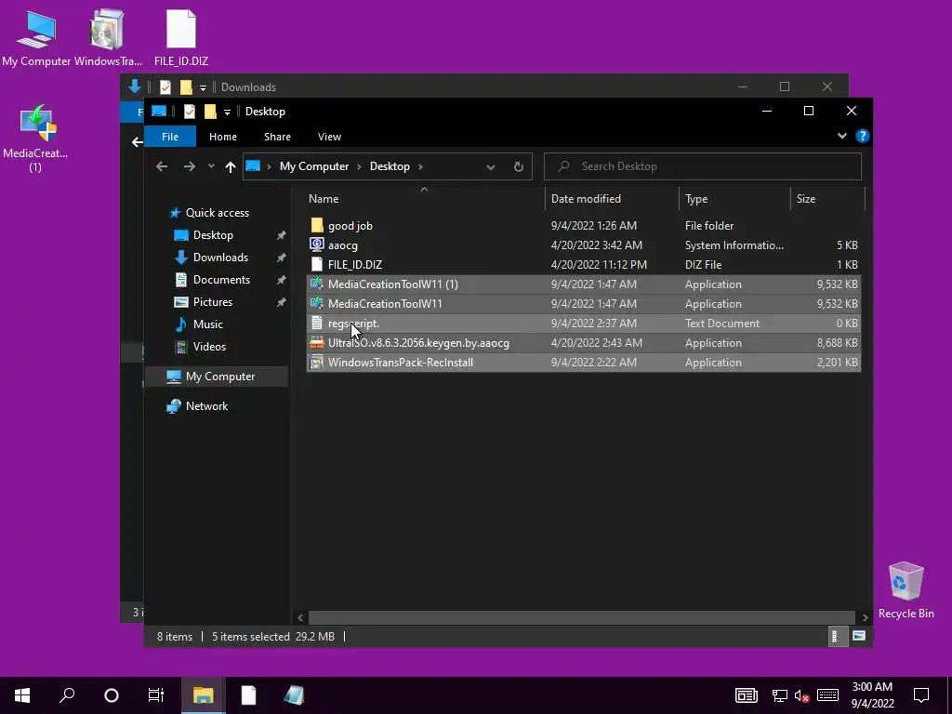Click New folder icon in Desktop window title bar

[x=210, y=112]
